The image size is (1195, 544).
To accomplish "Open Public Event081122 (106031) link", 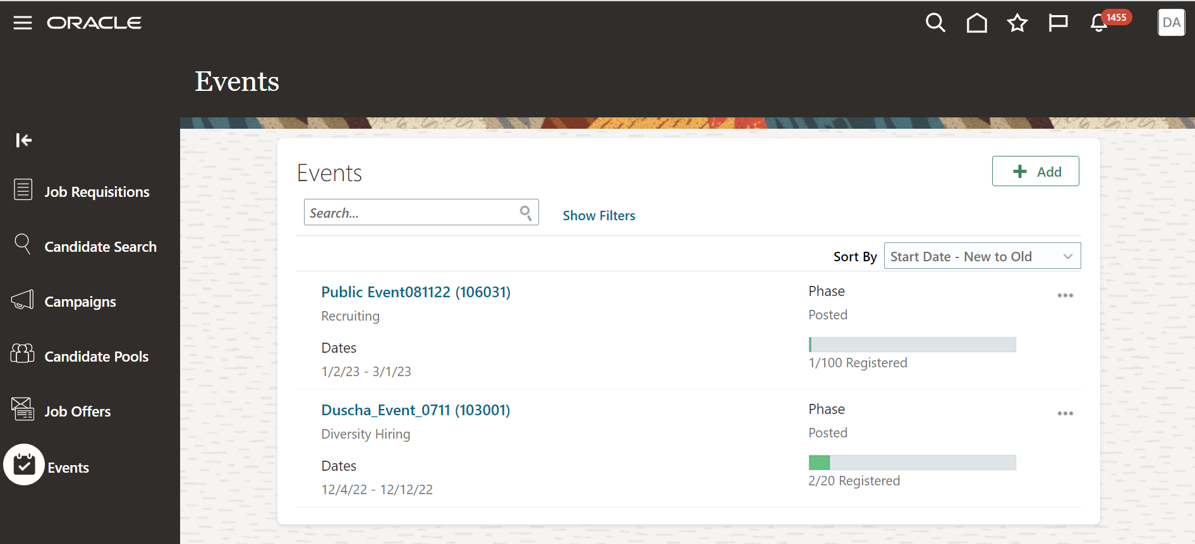I will point(416,292).
